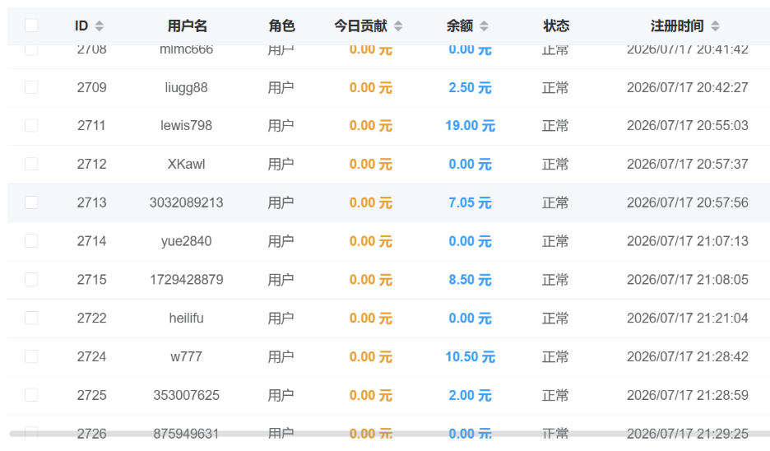This screenshot has height=451, width=770.
Task: Click ID cell 2711
Action: point(92,125)
